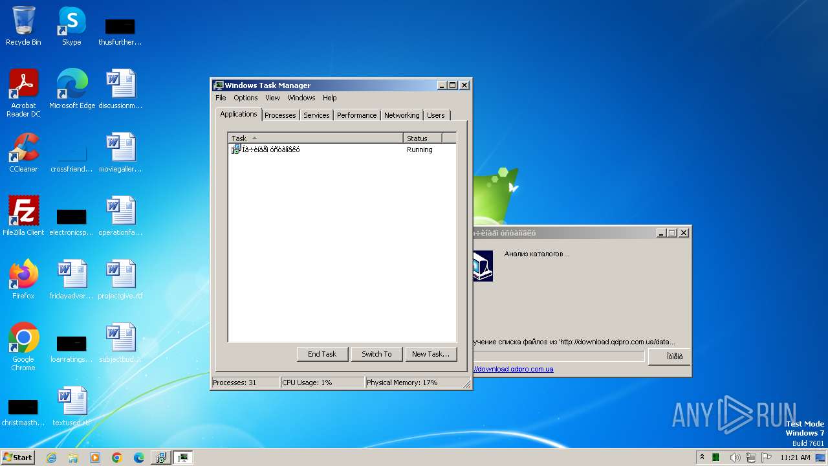Open Google Chrome desktop shortcut
This screenshot has width=828, height=466.
tap(23, 347)
